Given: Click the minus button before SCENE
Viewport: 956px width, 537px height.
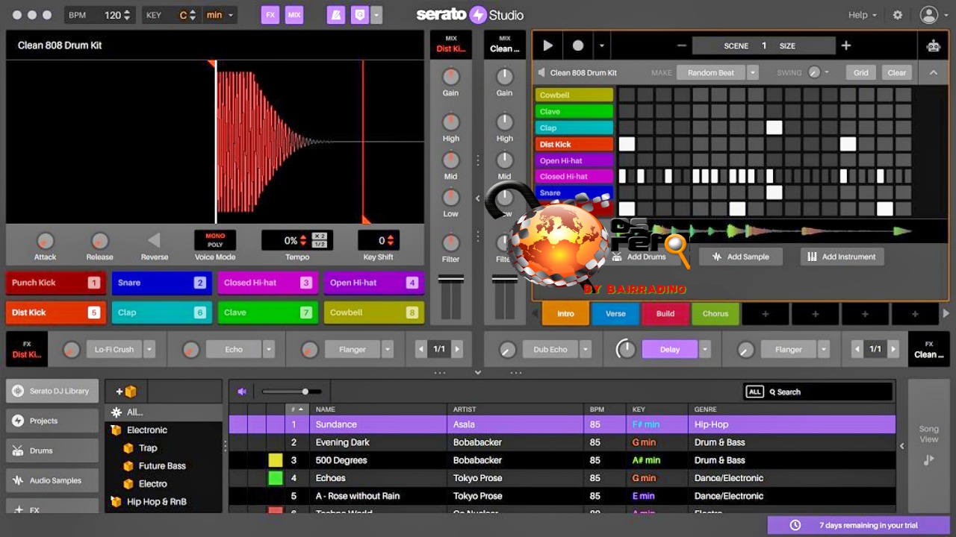Looking at the screenshot, I should 681,45.
